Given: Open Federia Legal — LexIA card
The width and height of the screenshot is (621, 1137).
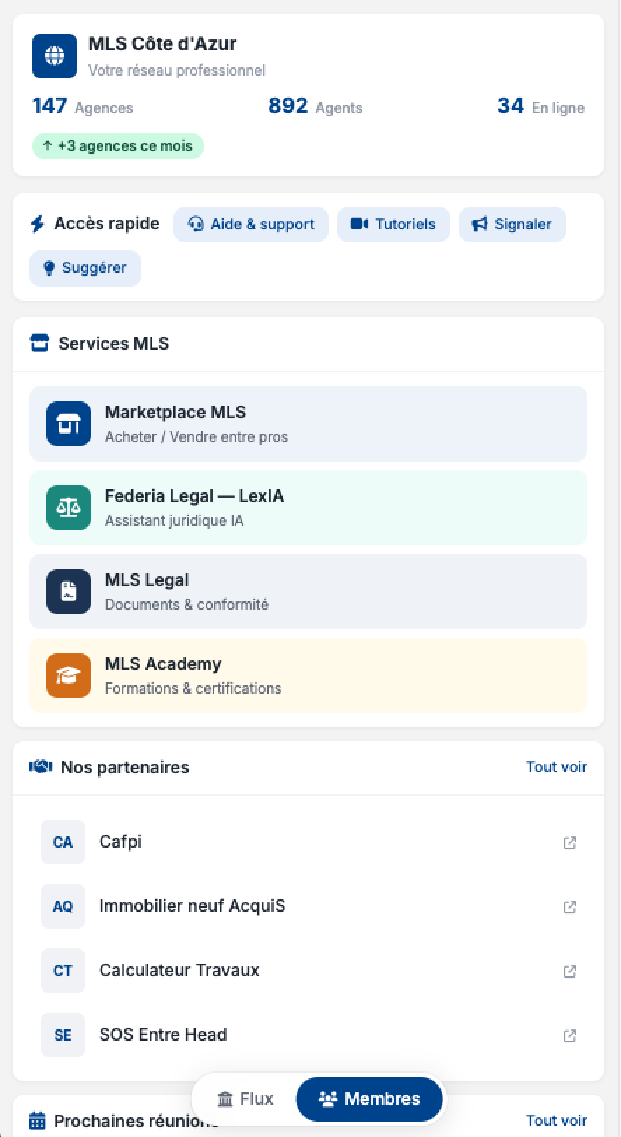Looking at the screenshot, I should [308, 508].
